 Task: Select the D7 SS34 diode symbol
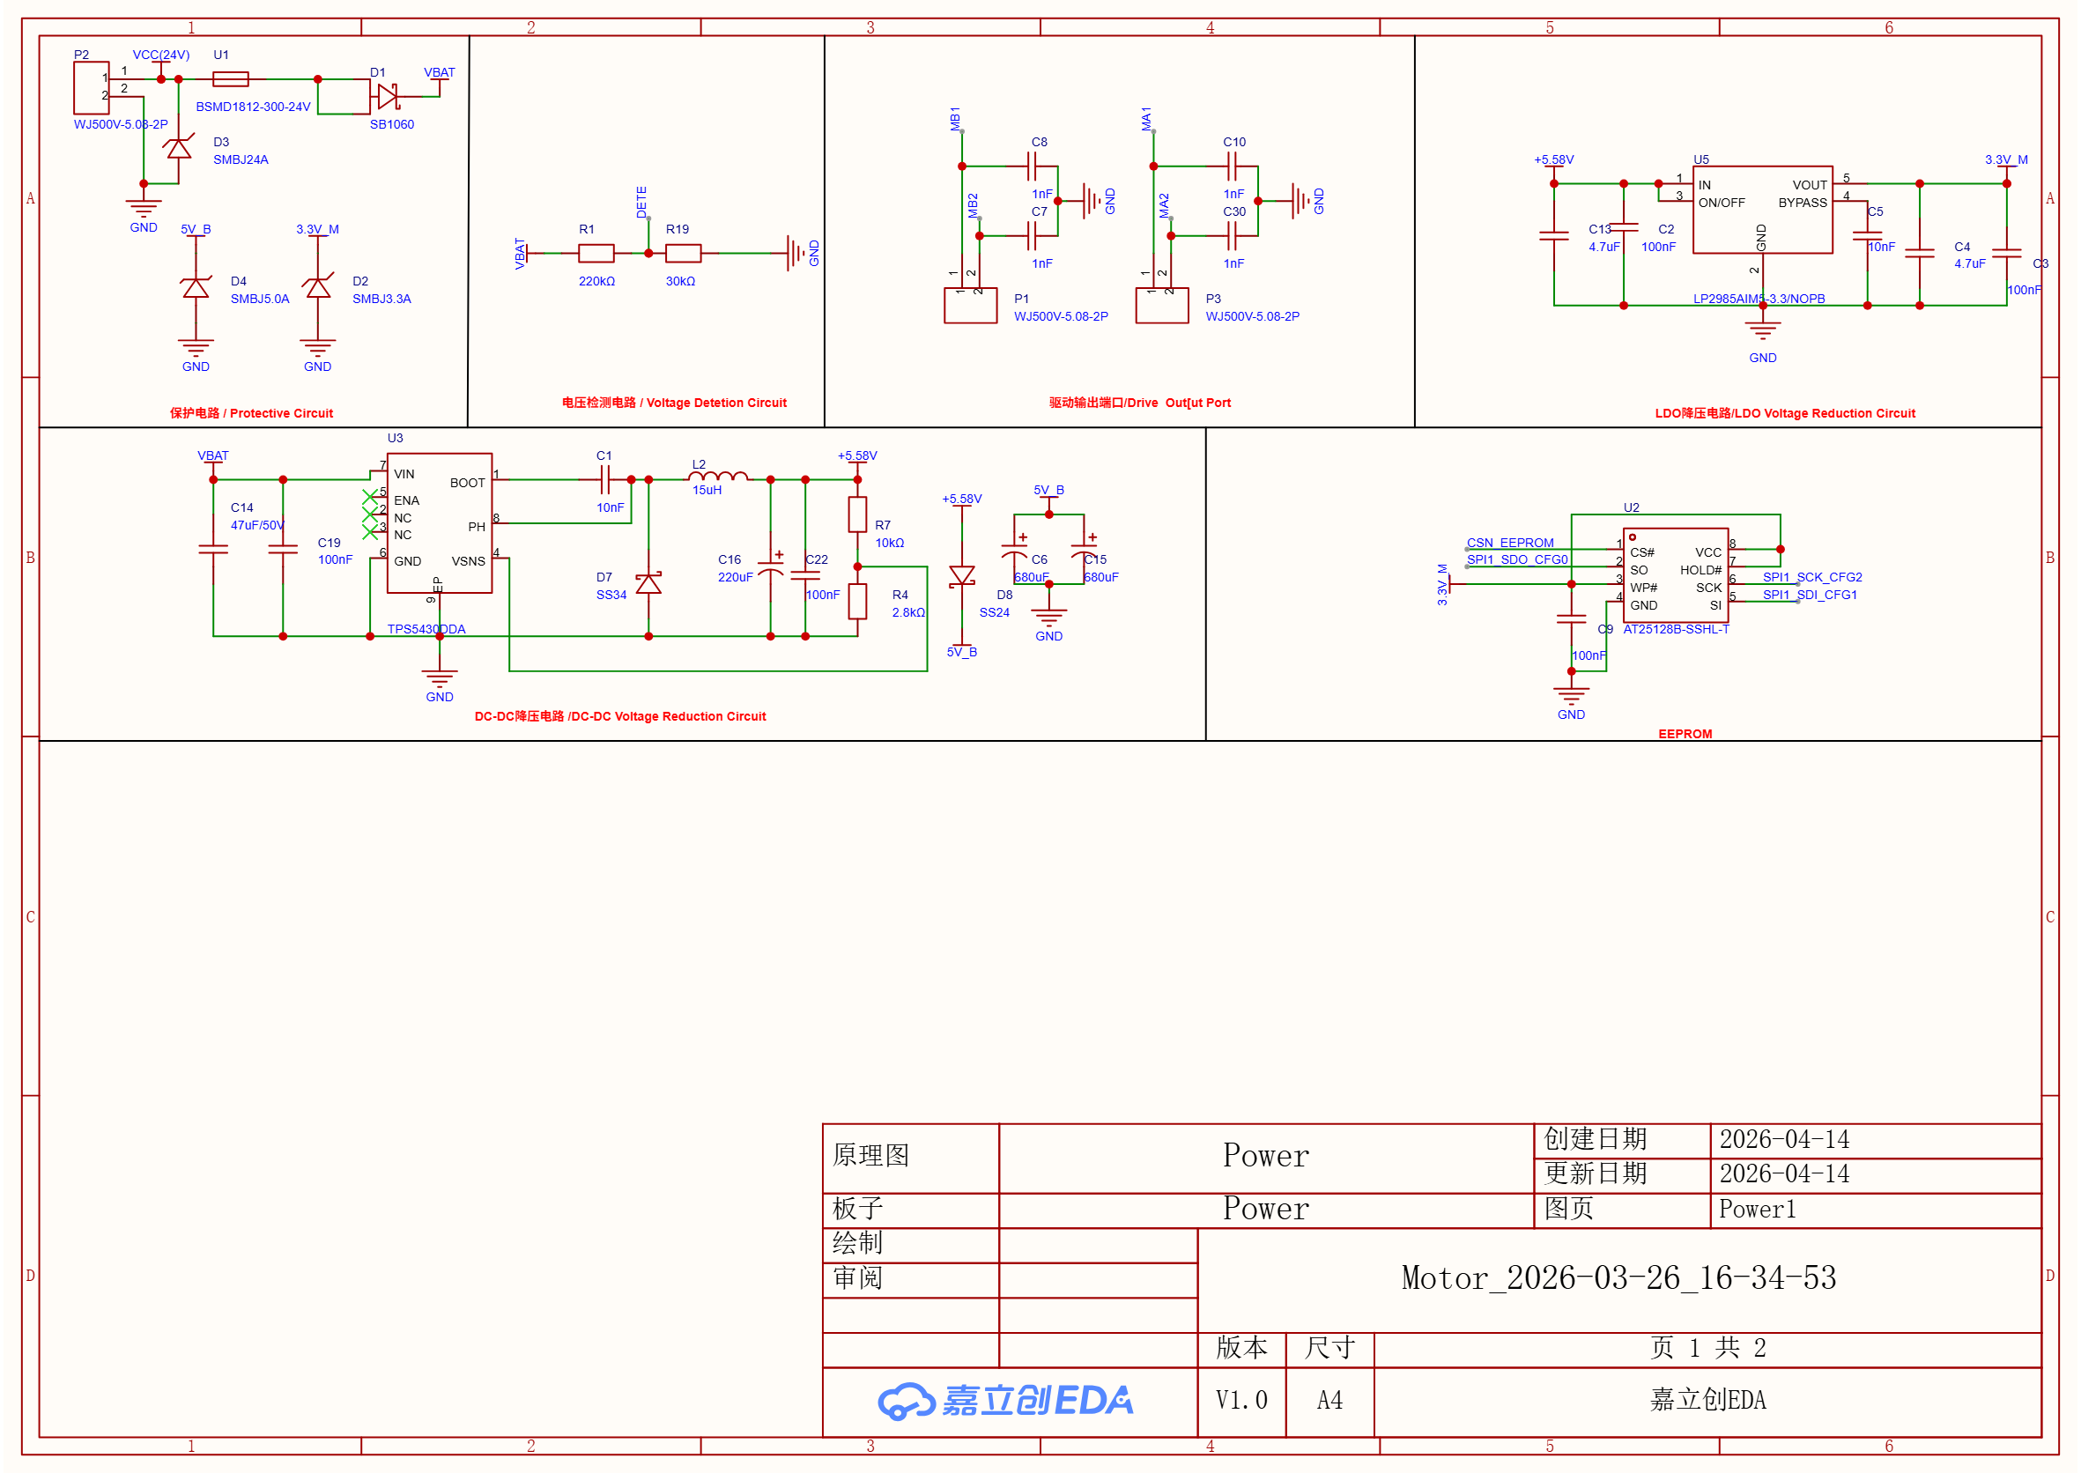[x=648, y=583]
